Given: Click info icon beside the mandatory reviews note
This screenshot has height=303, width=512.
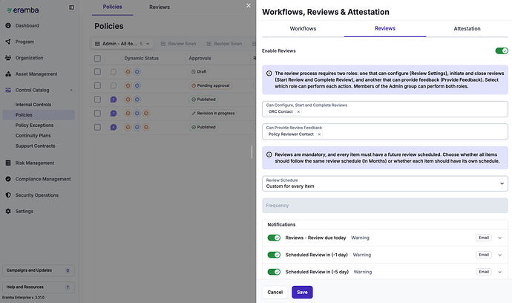Looking at the screenshot, I should point(269,154).
